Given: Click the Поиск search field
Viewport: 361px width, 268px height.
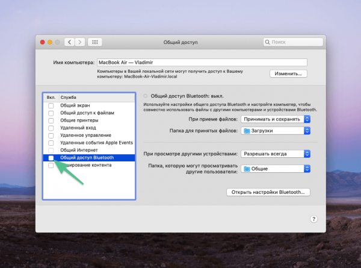Looking at the screenshot, I should [293, 42].
